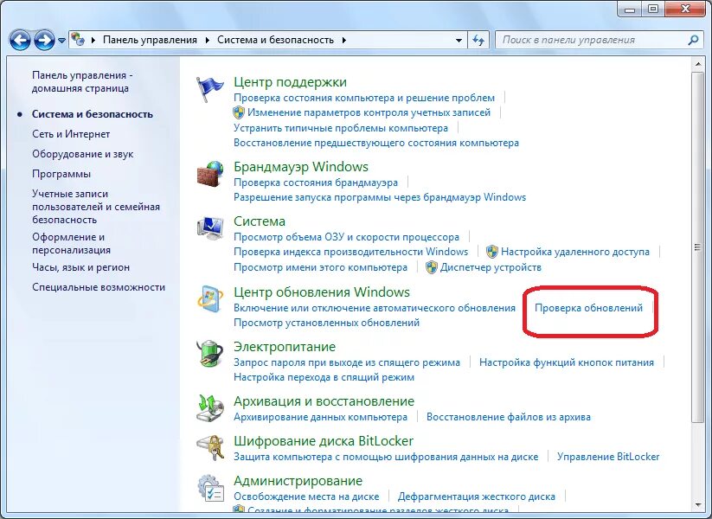712x519 pixels.
Task: Click Настройка функций кнопок питания
Action: pyautogui.click(x=567, y=362)
